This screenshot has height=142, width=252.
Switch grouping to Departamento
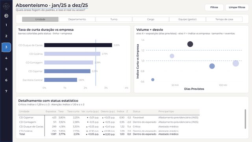pyautogui.click(x=77, y=19)
